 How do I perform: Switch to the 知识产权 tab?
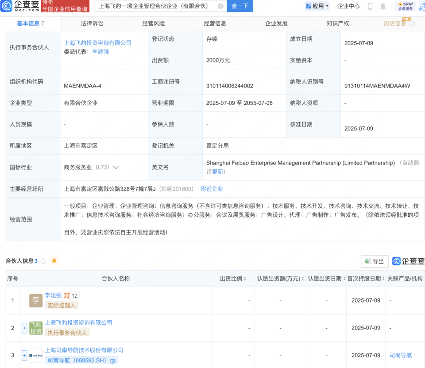[338, 23]
